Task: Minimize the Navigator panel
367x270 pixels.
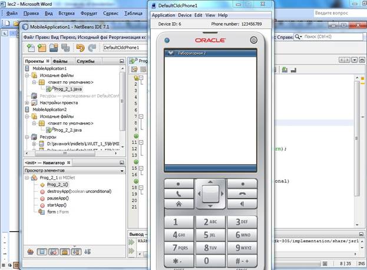Action: coord(121,162)
